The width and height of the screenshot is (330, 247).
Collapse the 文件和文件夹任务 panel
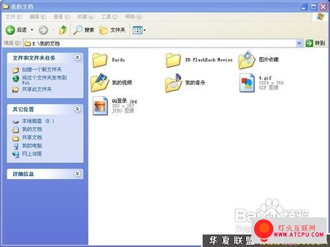(x=77, y=57)
